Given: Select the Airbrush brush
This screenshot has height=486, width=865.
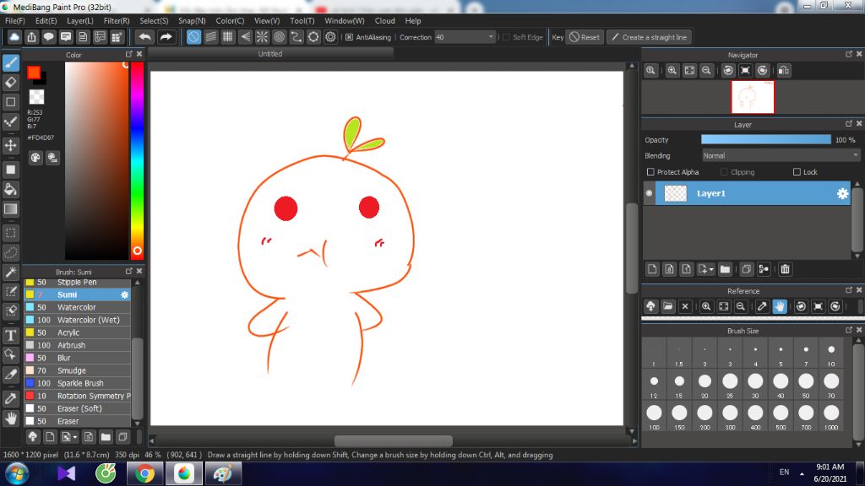Looking at the screenshot, I should click(78, 345).
